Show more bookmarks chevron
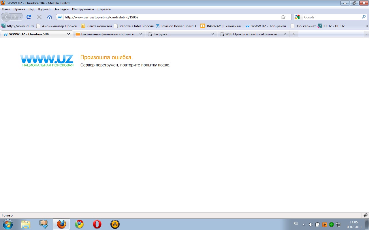The width and height of the screenshot is (369, 230). pyautogui.click(x=366, y=26)
